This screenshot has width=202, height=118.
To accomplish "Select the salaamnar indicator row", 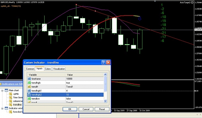I will 18,101.
